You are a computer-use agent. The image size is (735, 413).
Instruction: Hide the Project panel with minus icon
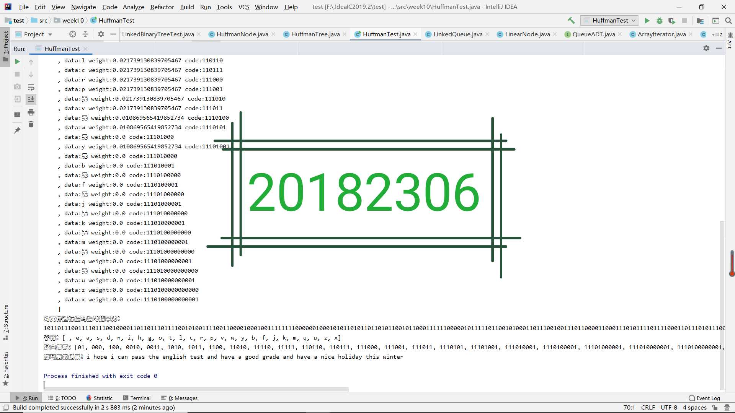[113, 34]
